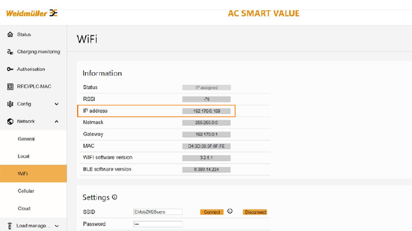Select General under Network
This screenshot has height=231, width=412.
26,139
